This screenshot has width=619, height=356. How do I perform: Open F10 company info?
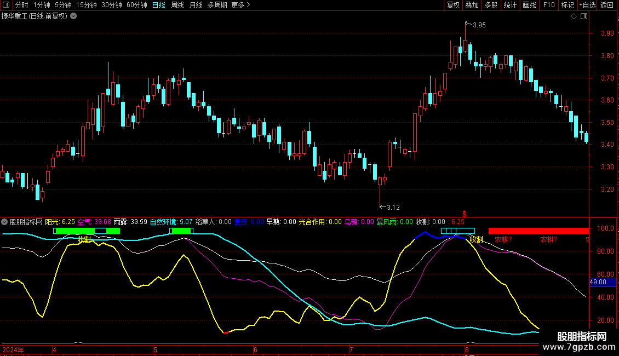(x=549, y=5)
